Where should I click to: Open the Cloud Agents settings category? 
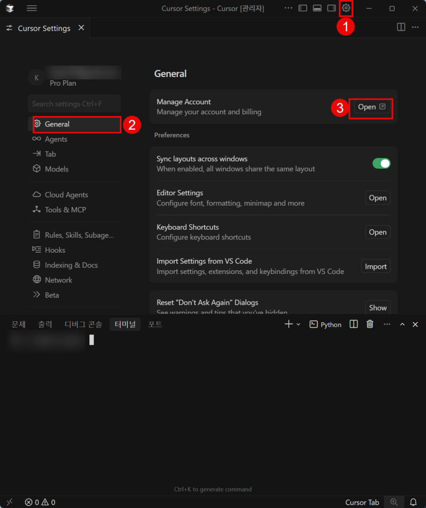(x=74, y=195)
